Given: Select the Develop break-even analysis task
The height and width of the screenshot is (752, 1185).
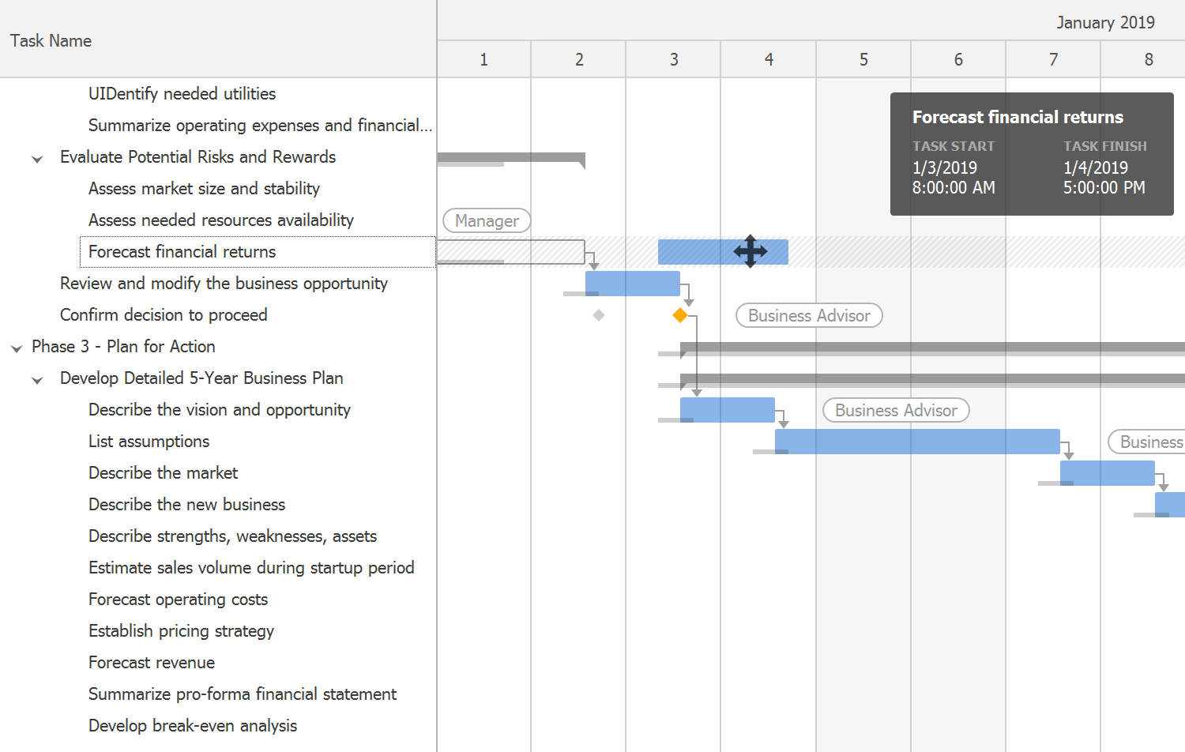Looking at the screenshot, I should (x=193, y=725).
